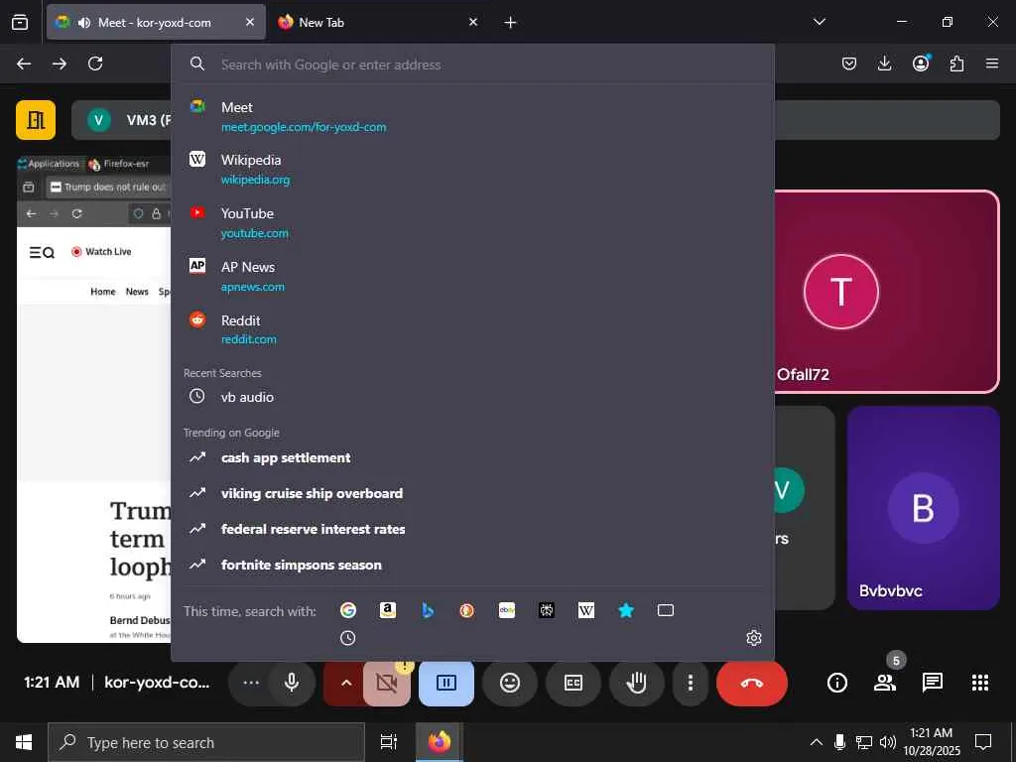Image resolution: width=1016 pixels, height=762 pixels.
Task: Go back to the previous page
Action: point(24,63)
